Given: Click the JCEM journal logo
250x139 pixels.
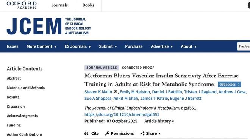Looking at the screenshot, I should pos(49,26).
